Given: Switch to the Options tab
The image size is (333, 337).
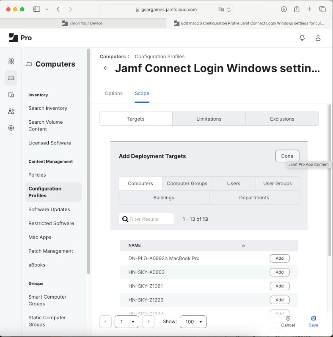Looking at the screenshot, I should pos(114,93).
